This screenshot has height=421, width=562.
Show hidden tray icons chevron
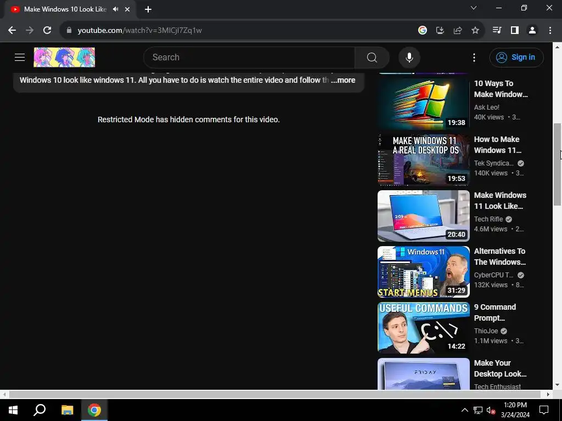click(464, 410)
